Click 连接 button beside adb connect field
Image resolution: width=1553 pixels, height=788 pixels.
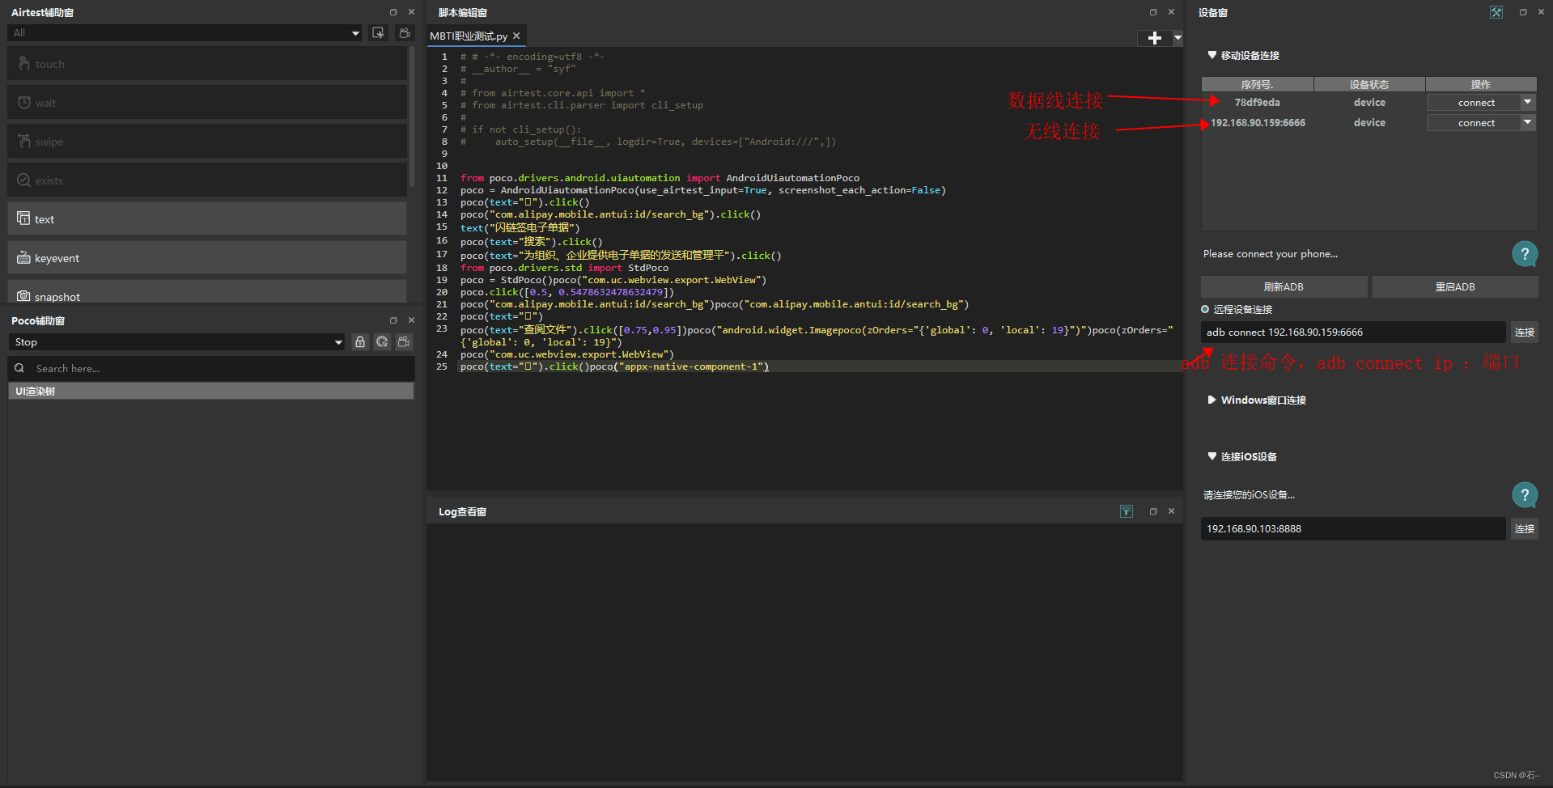pos(1525,333)
